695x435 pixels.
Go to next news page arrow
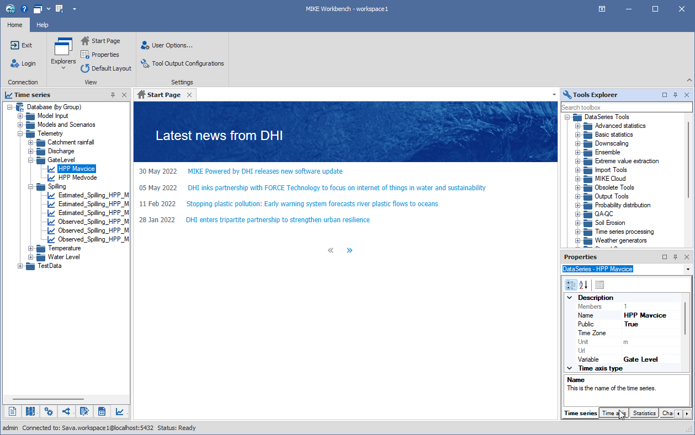point(349,250)
